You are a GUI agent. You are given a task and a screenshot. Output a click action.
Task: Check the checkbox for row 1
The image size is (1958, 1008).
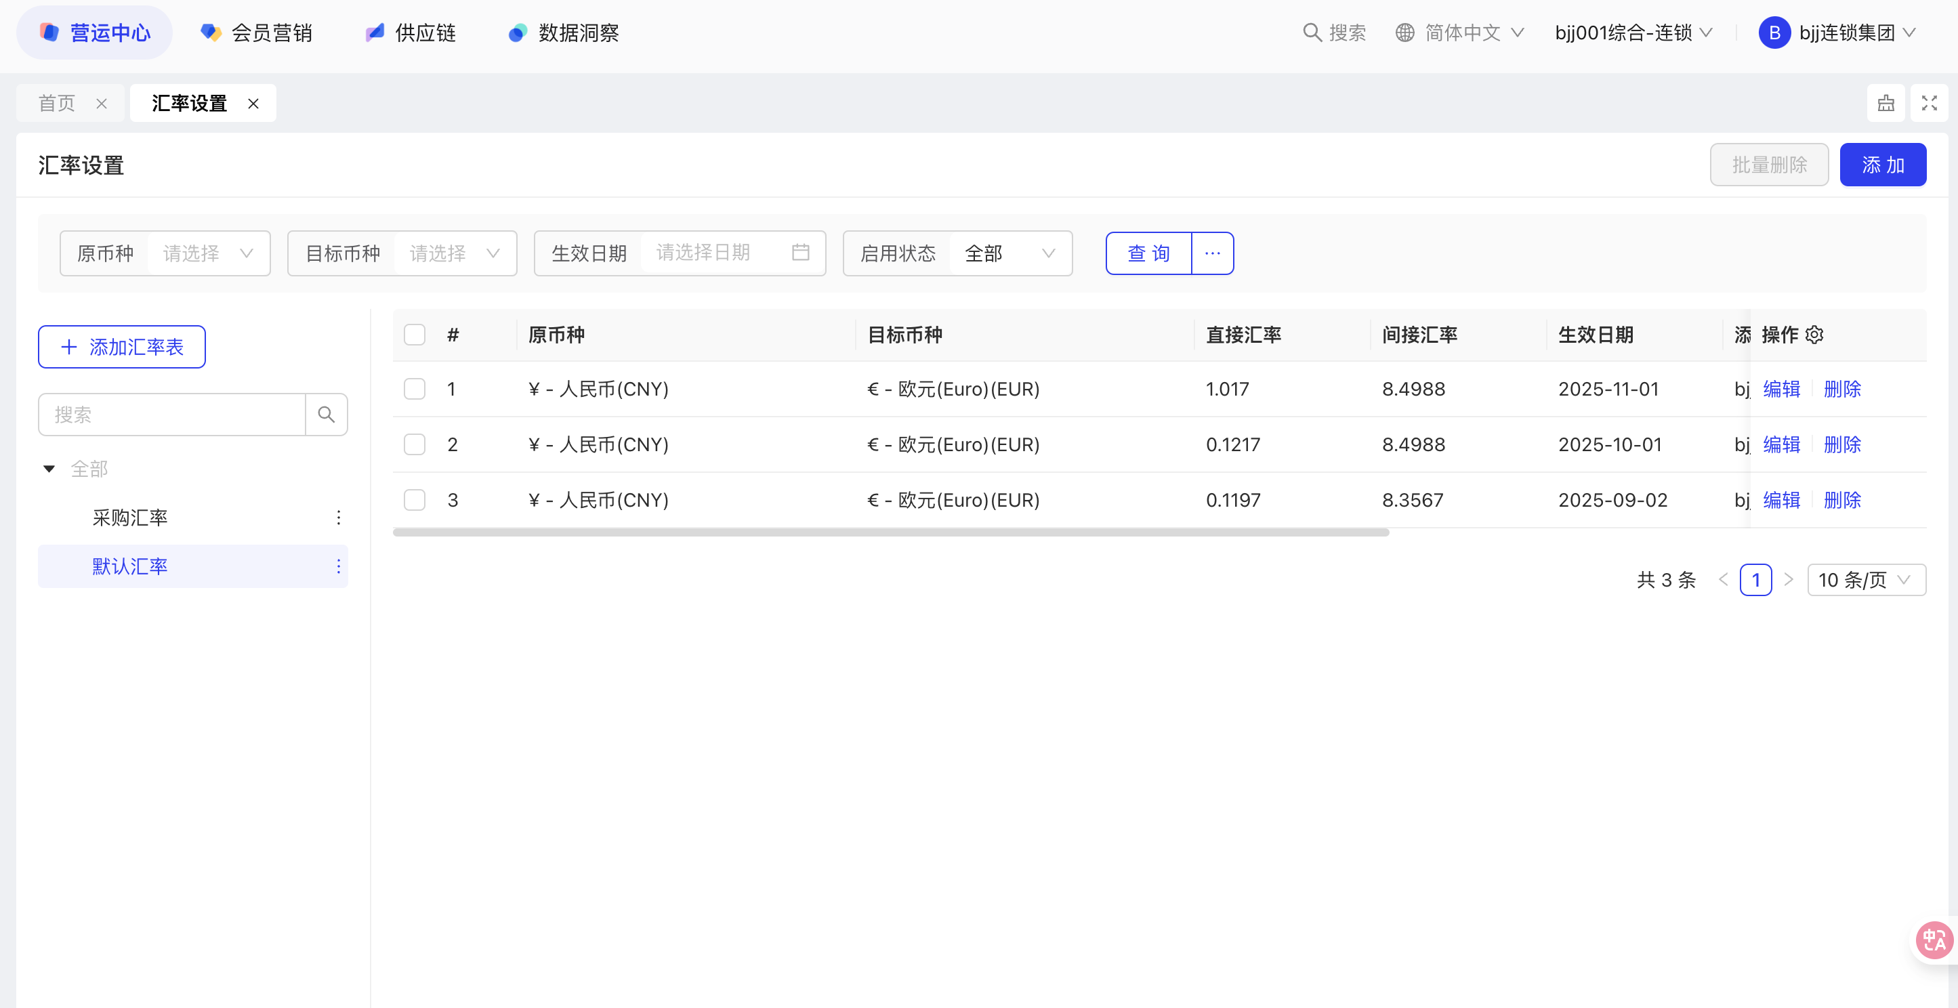[x=414, y=390]
